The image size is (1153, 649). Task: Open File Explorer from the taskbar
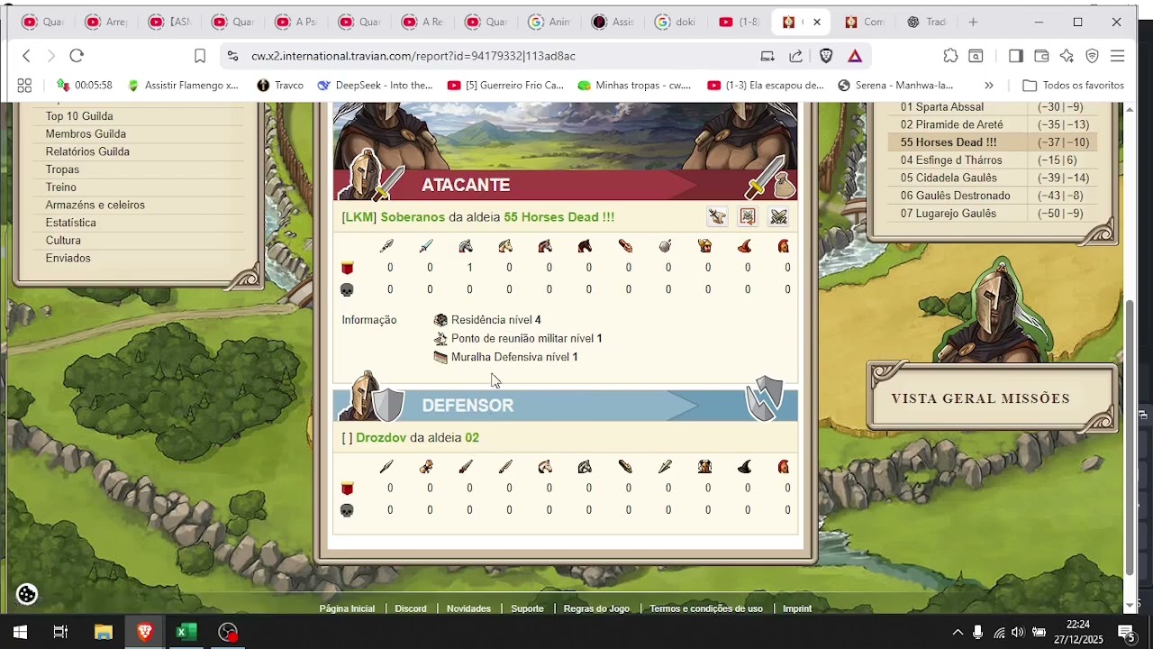103,632
